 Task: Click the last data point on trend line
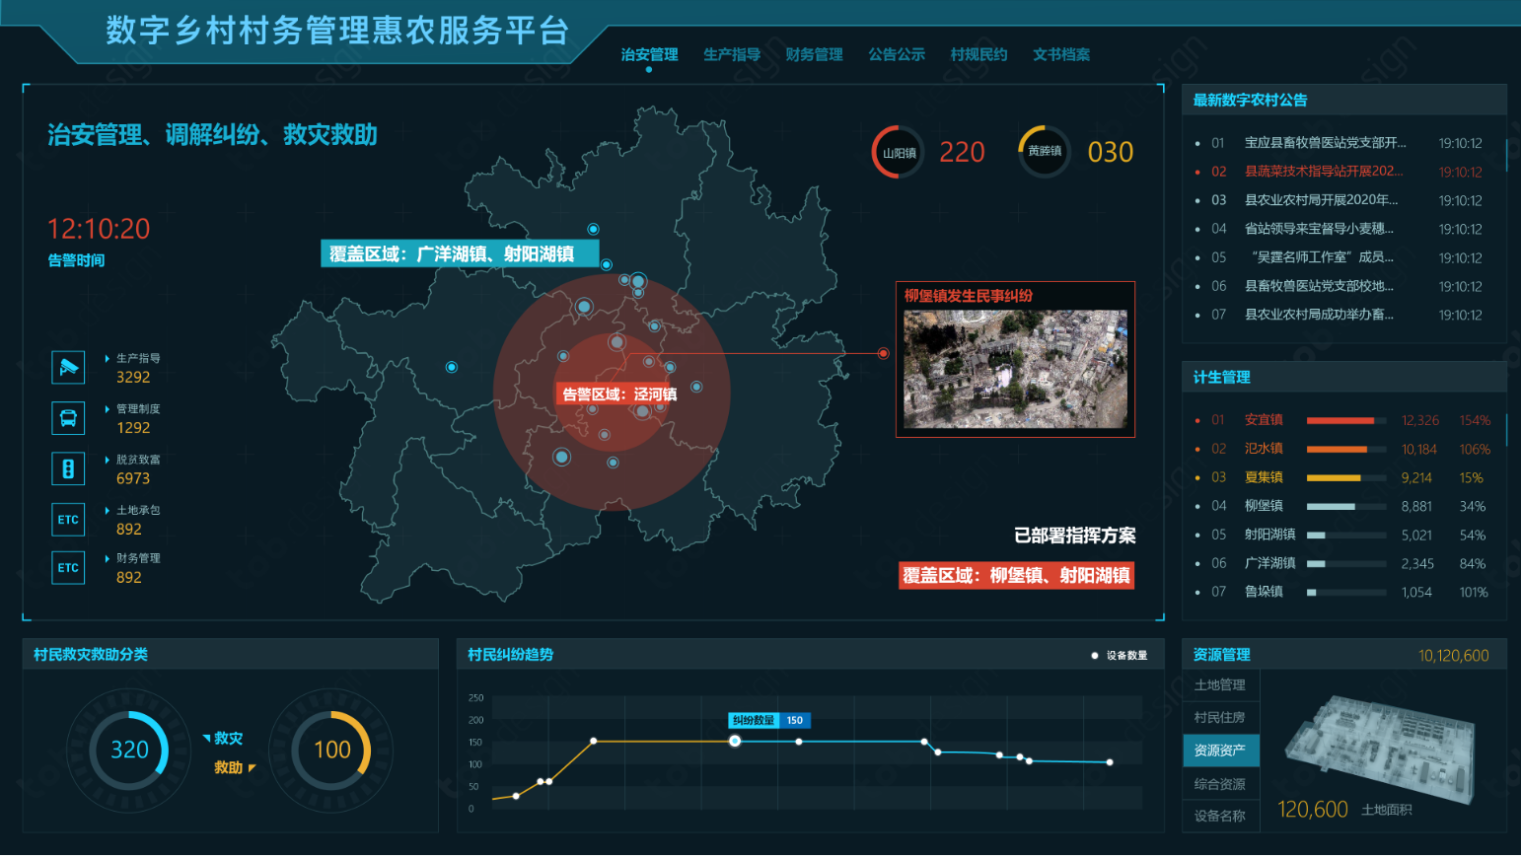pos(1110,761)
